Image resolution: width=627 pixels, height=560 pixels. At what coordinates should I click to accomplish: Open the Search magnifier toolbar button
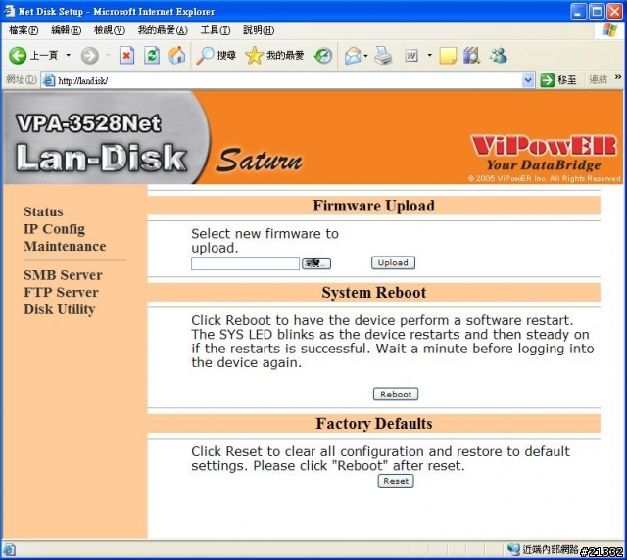(216, 56)
